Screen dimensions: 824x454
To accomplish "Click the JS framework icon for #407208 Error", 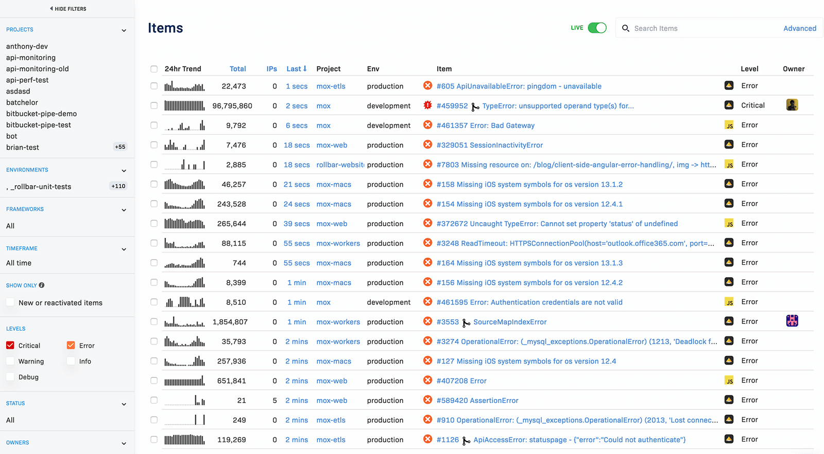I will tap(729, 380).
